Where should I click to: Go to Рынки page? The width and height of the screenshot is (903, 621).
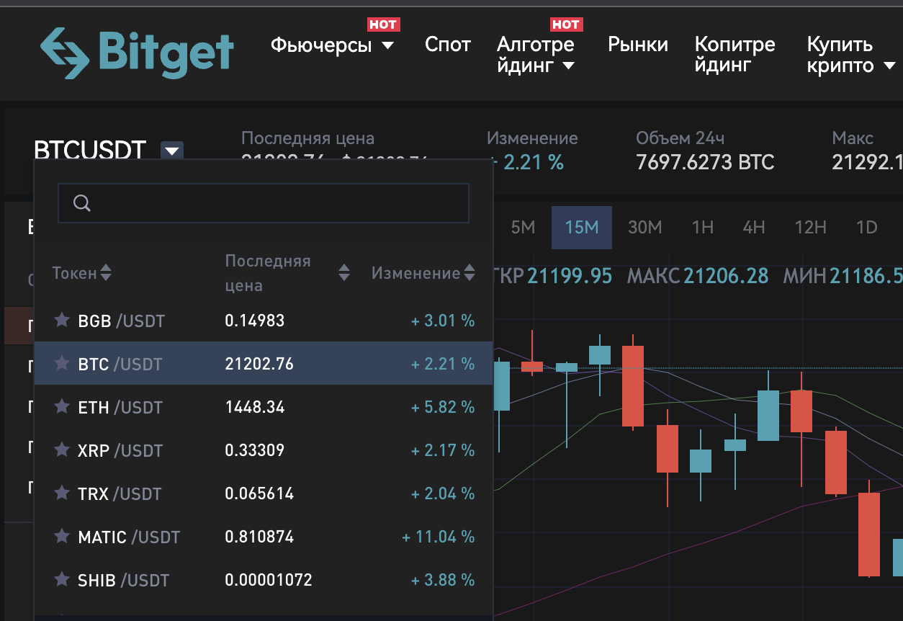pos(638,45)
